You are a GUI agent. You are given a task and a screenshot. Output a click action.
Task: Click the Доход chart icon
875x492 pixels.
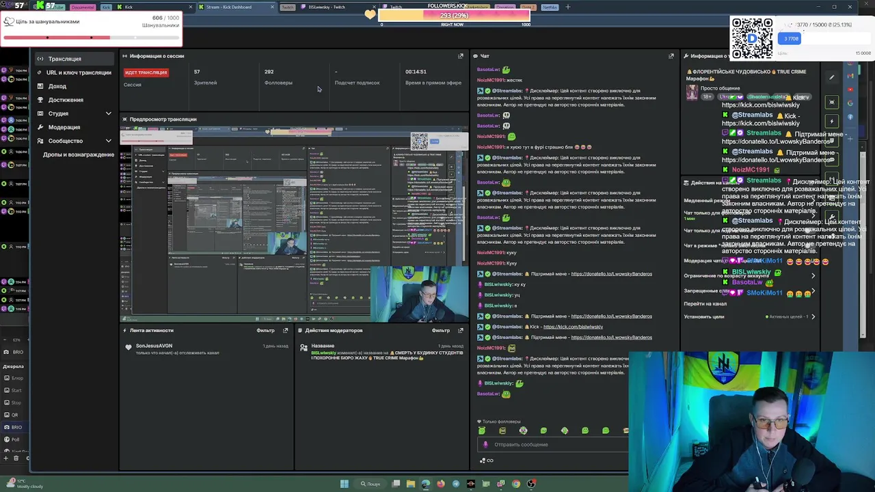click(40, 86)
